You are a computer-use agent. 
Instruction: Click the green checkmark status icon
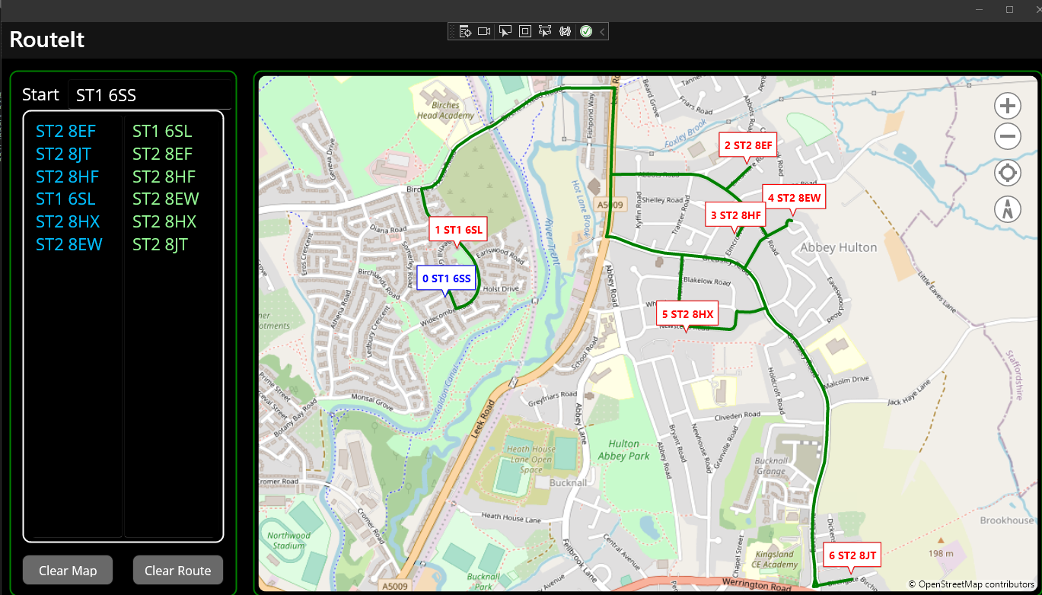586,31
